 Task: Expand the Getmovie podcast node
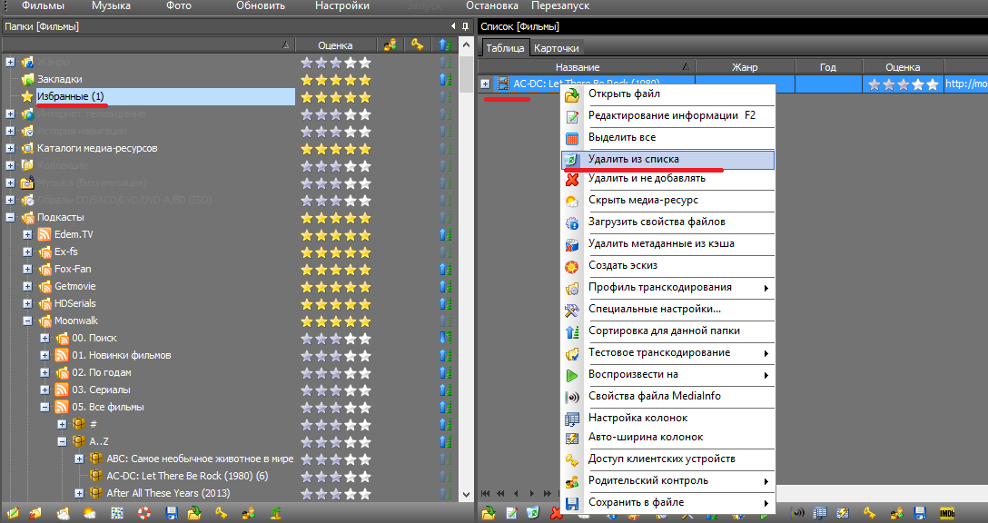coord(28,286)
